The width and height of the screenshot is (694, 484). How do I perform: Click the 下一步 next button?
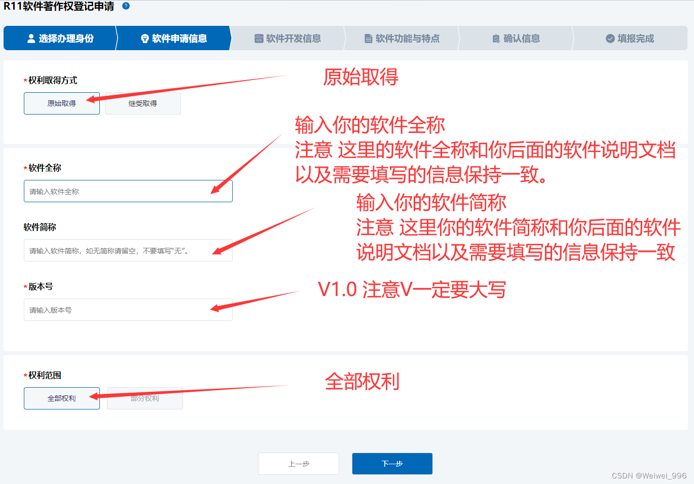click(x=392, y=464)
